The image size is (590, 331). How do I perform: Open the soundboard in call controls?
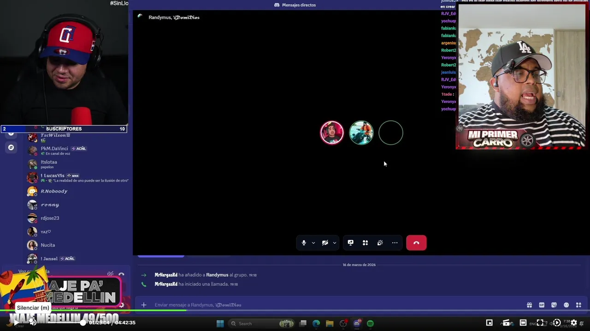tap(380, 243)
